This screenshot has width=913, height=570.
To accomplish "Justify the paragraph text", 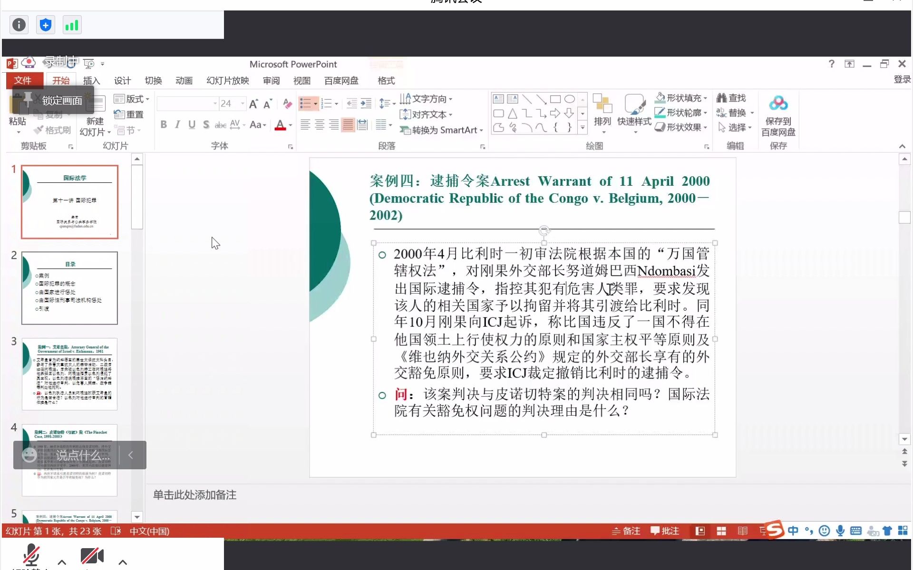I will point(348,125).
